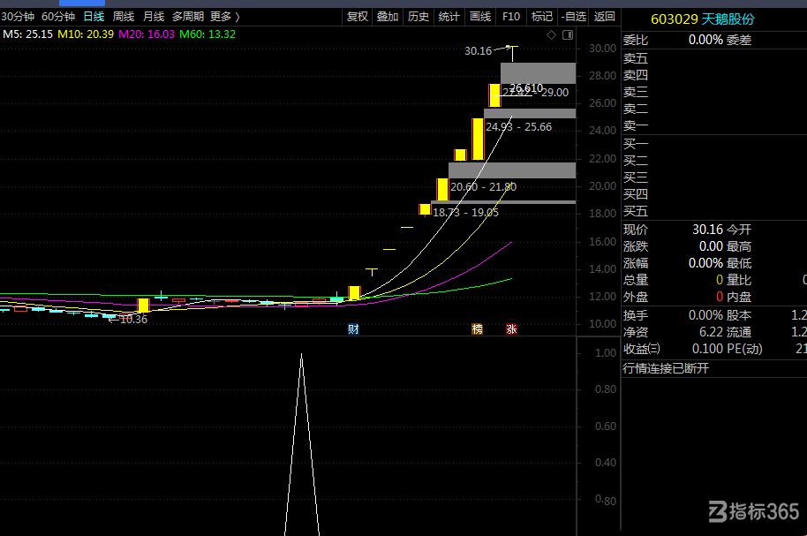Toggle the 叠加 overlay option

tap(388, 17)
